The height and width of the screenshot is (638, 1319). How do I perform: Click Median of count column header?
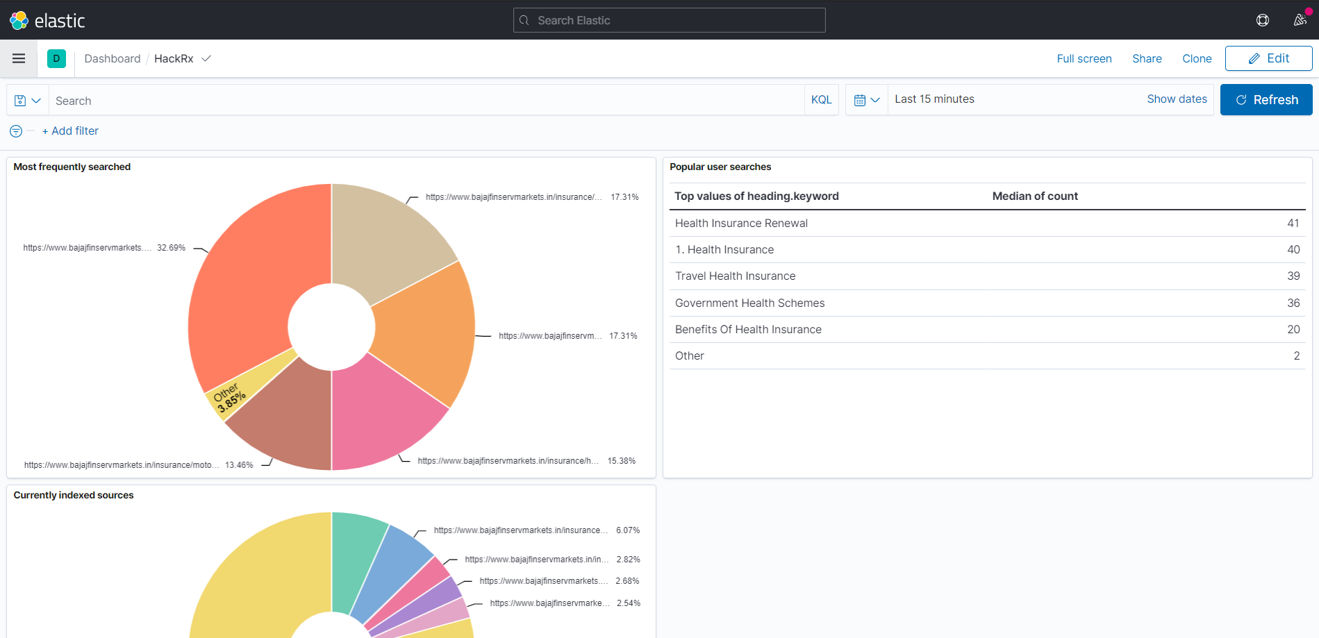click(x=1035, y=196)
